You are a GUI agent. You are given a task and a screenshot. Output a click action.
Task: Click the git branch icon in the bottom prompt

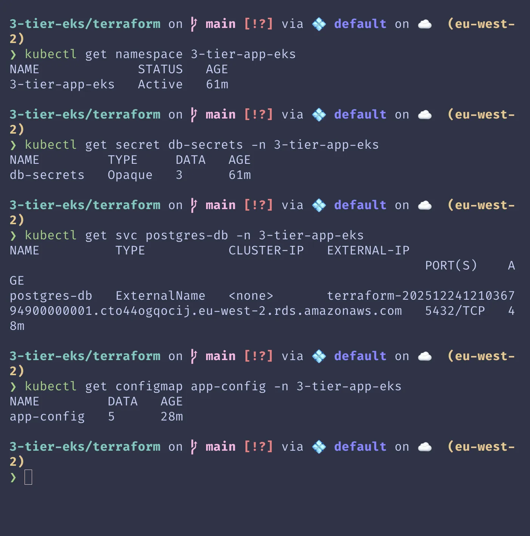tap(194, 447)
